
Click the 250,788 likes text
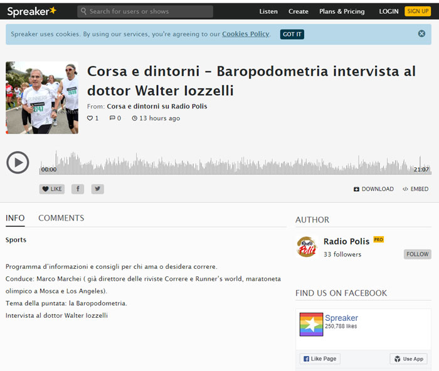(341, 327)
